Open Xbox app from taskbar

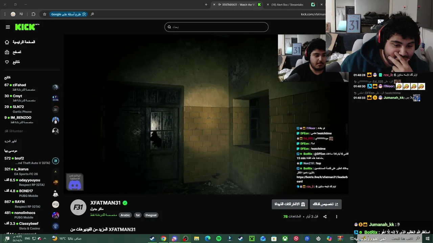coord(285,239)
